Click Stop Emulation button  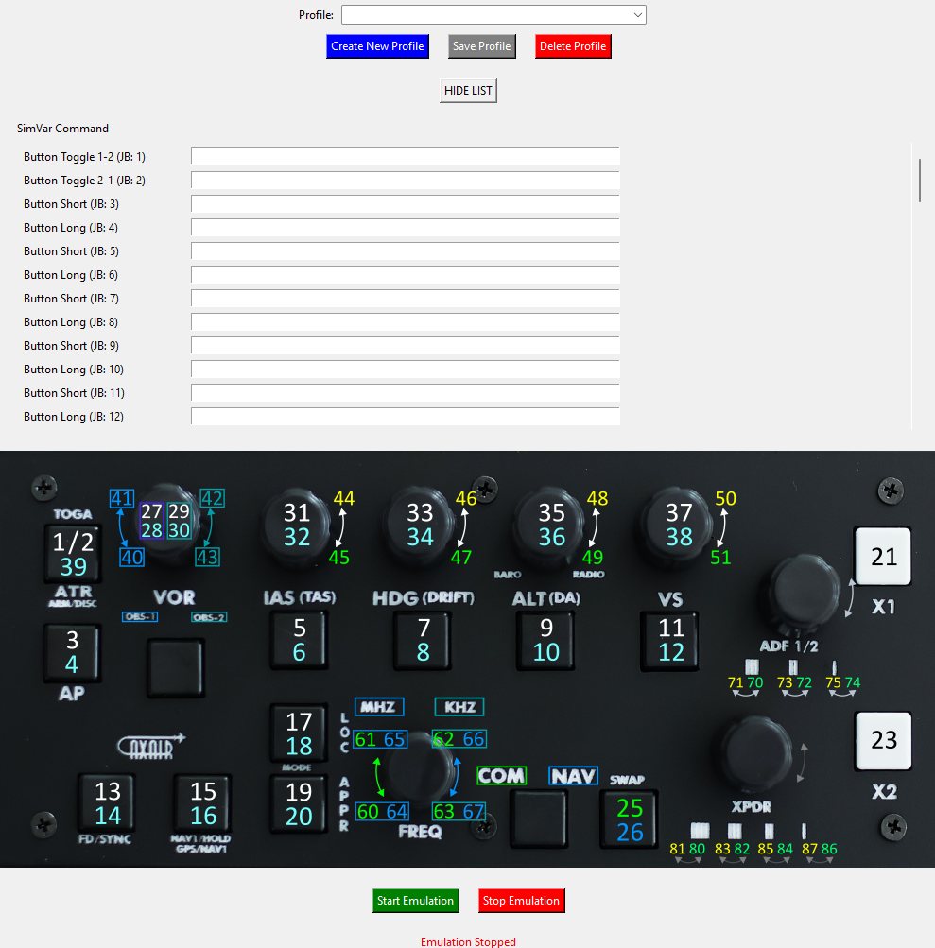pos(521,901)
